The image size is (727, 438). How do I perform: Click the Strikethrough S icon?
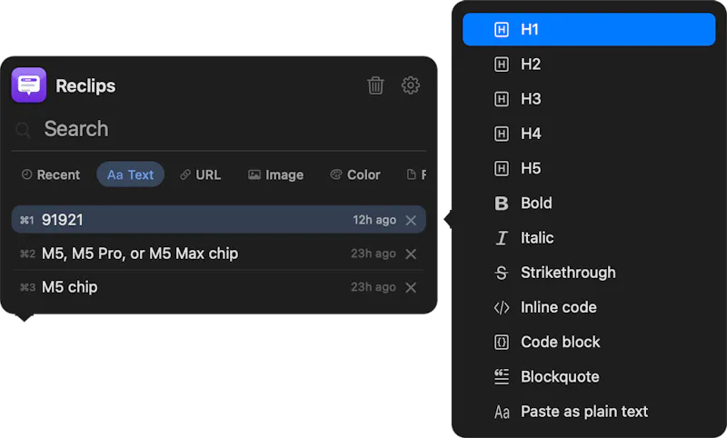tap(502, 273)
